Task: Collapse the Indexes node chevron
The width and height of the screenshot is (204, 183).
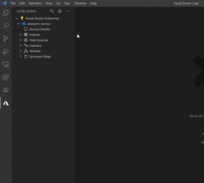Action: click(20, 35)
